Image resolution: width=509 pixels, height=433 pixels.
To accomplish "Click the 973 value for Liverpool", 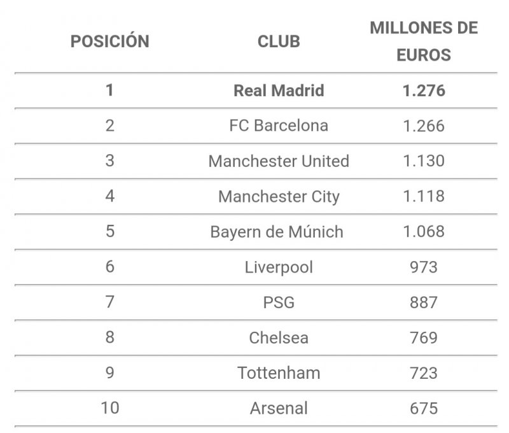I will coord(424,267).
